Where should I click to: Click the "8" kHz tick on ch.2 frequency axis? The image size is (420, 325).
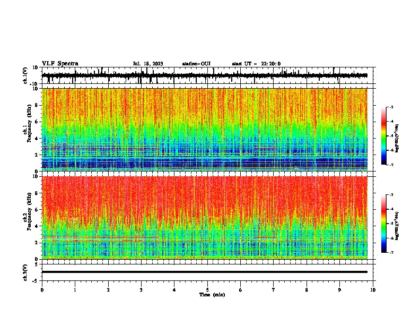pos(37,193)
